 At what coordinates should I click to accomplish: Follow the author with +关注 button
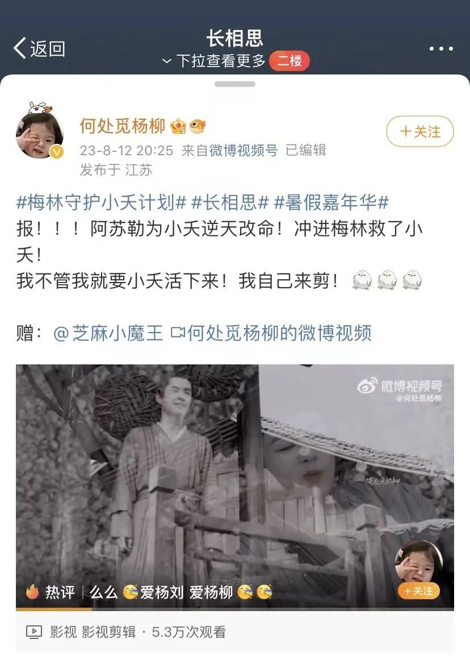coord(419,131)
